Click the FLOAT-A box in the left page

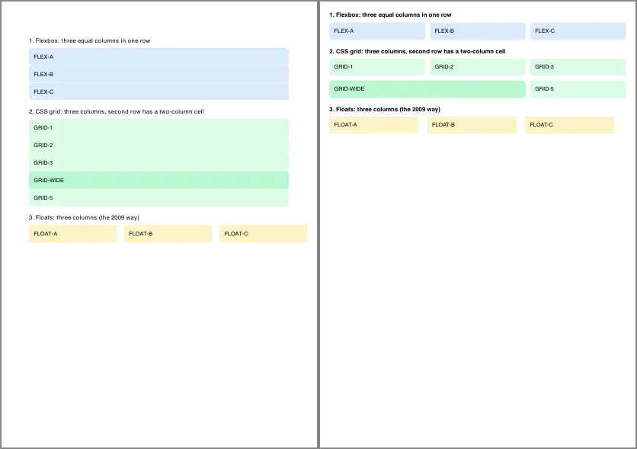click(72, 233)
